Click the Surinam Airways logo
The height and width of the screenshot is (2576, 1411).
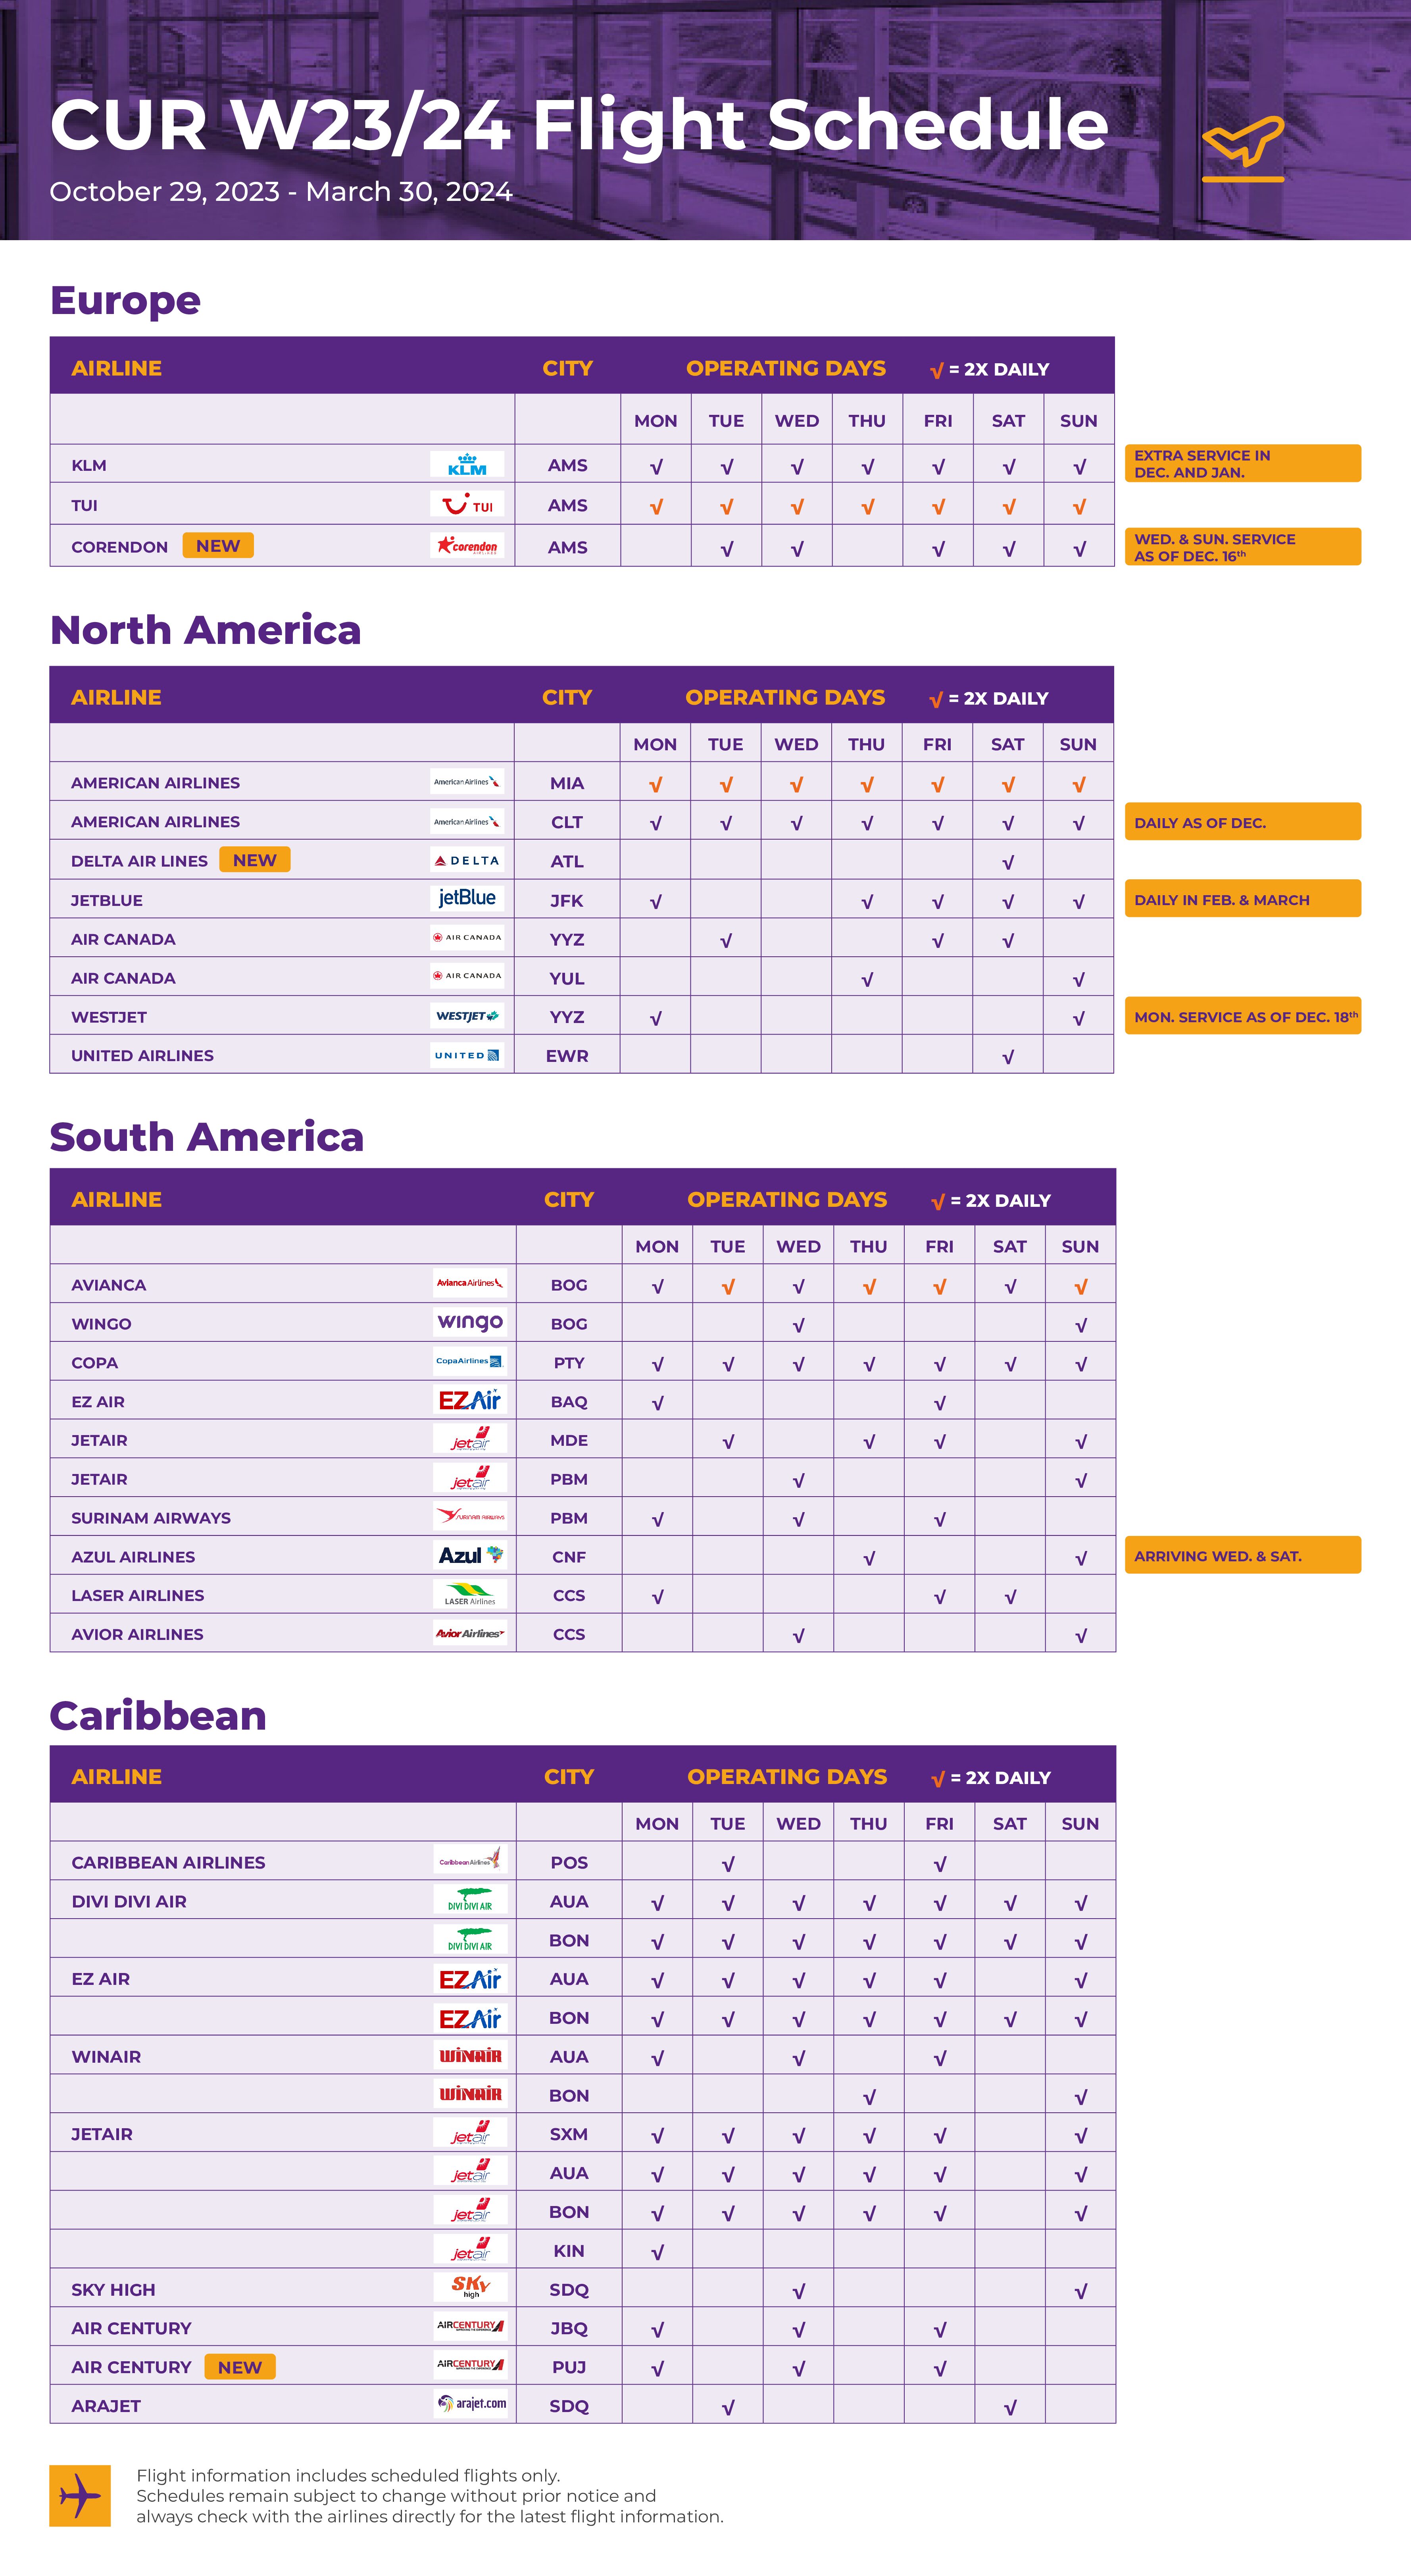470,1516
